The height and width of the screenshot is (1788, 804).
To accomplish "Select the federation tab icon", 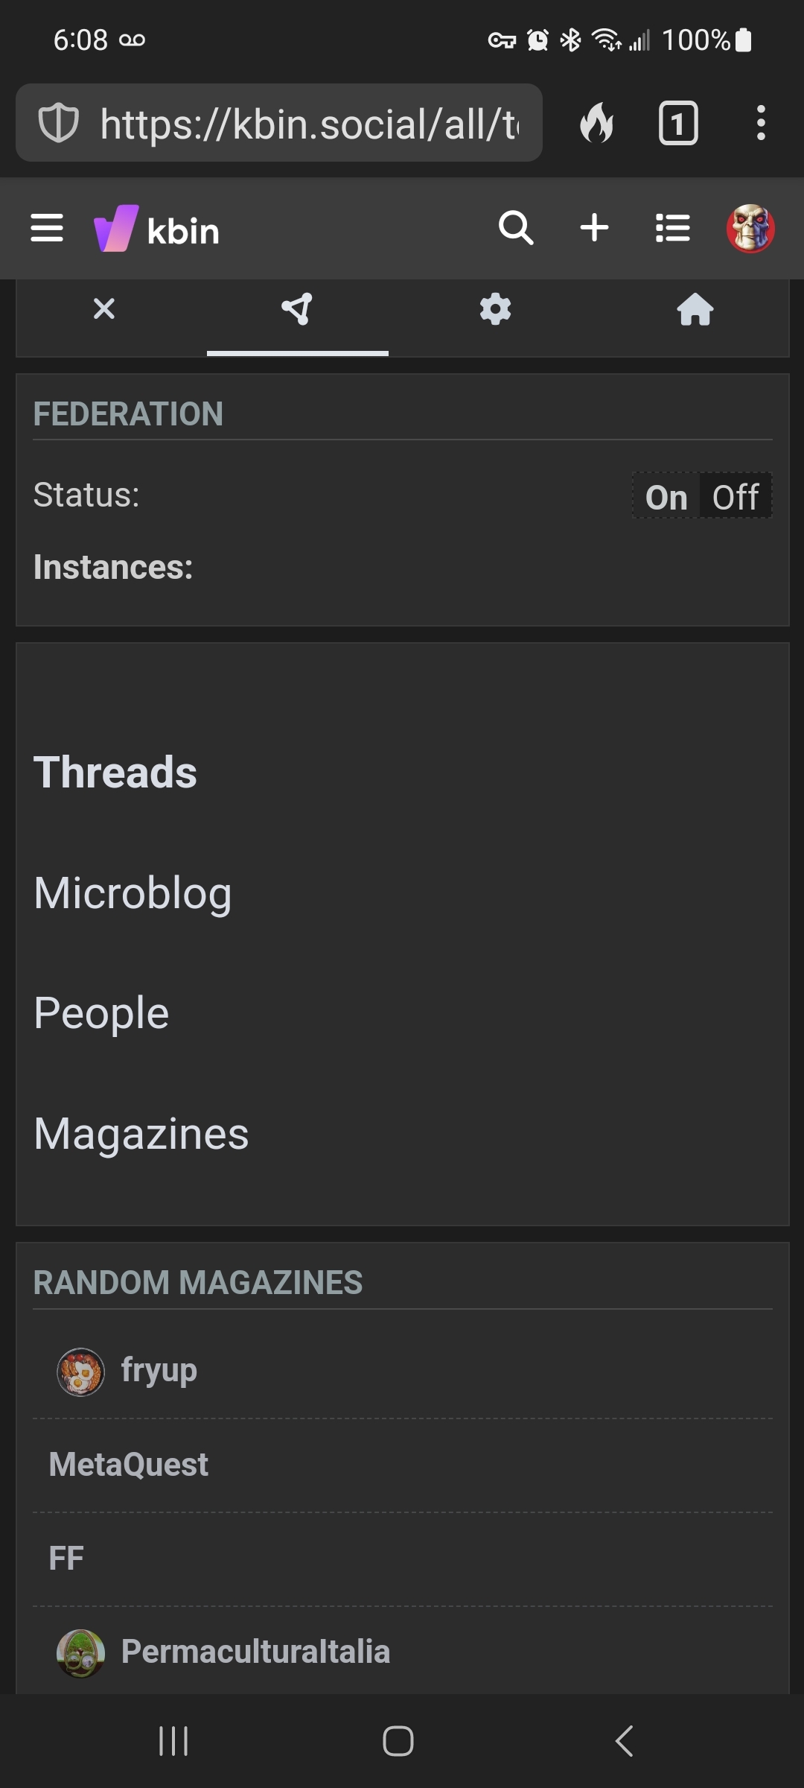I will [297, 309].
